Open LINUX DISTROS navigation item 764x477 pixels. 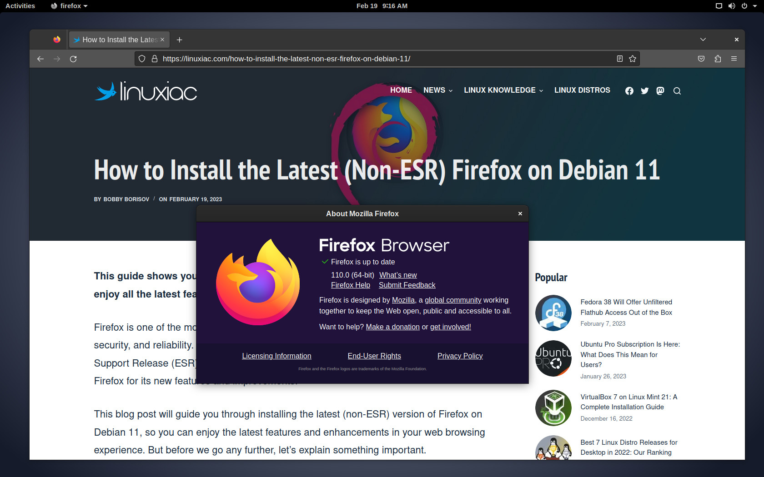582,90
